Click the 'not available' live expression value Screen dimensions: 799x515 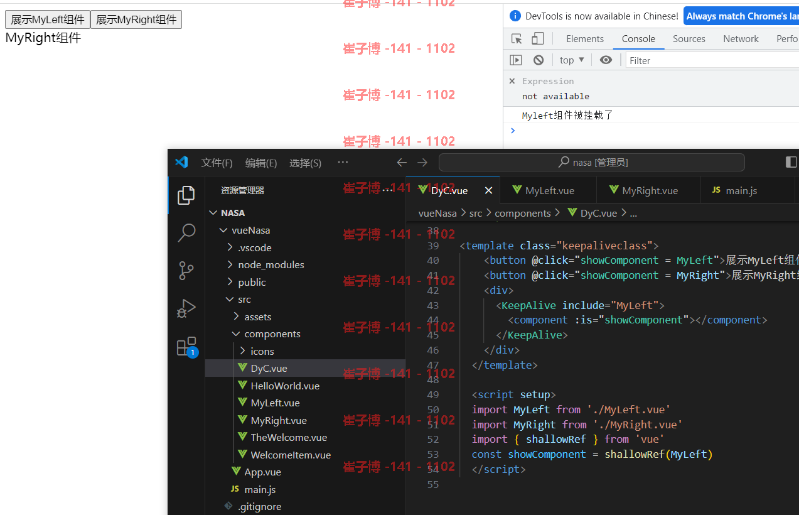[555, 96]
